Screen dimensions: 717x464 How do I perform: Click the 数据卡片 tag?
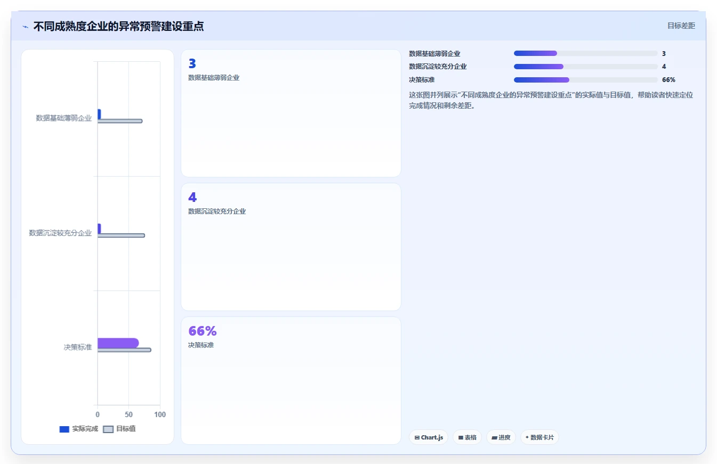point(539,437)
